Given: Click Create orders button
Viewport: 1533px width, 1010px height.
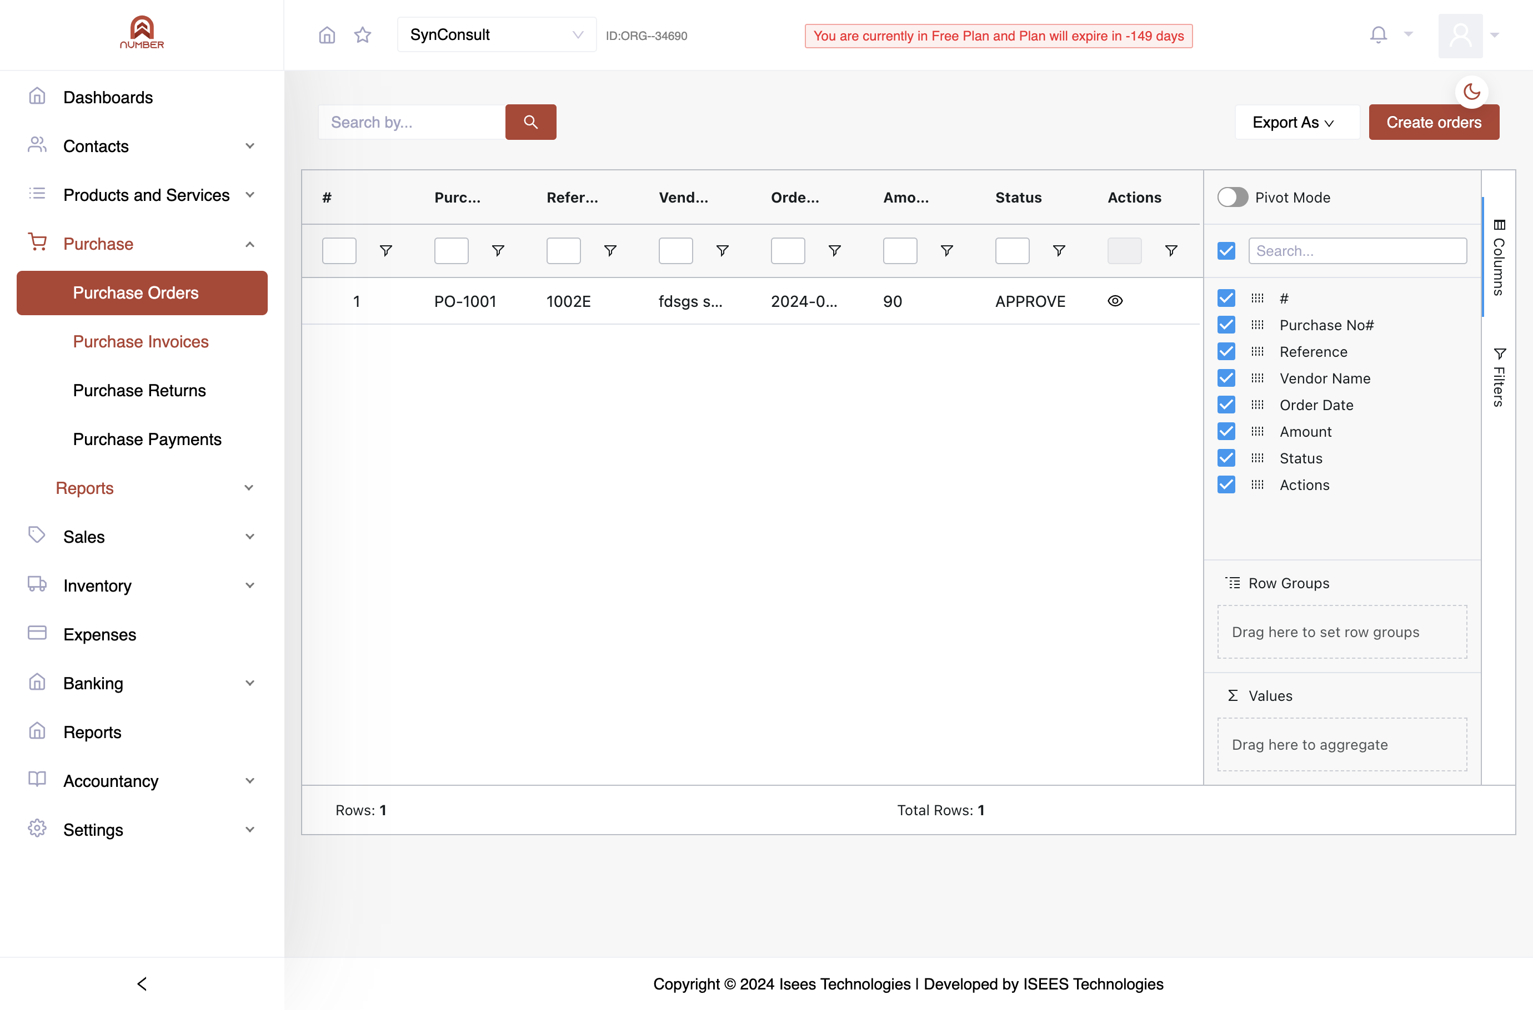Looking at the screenshot, I should 1434,122.
